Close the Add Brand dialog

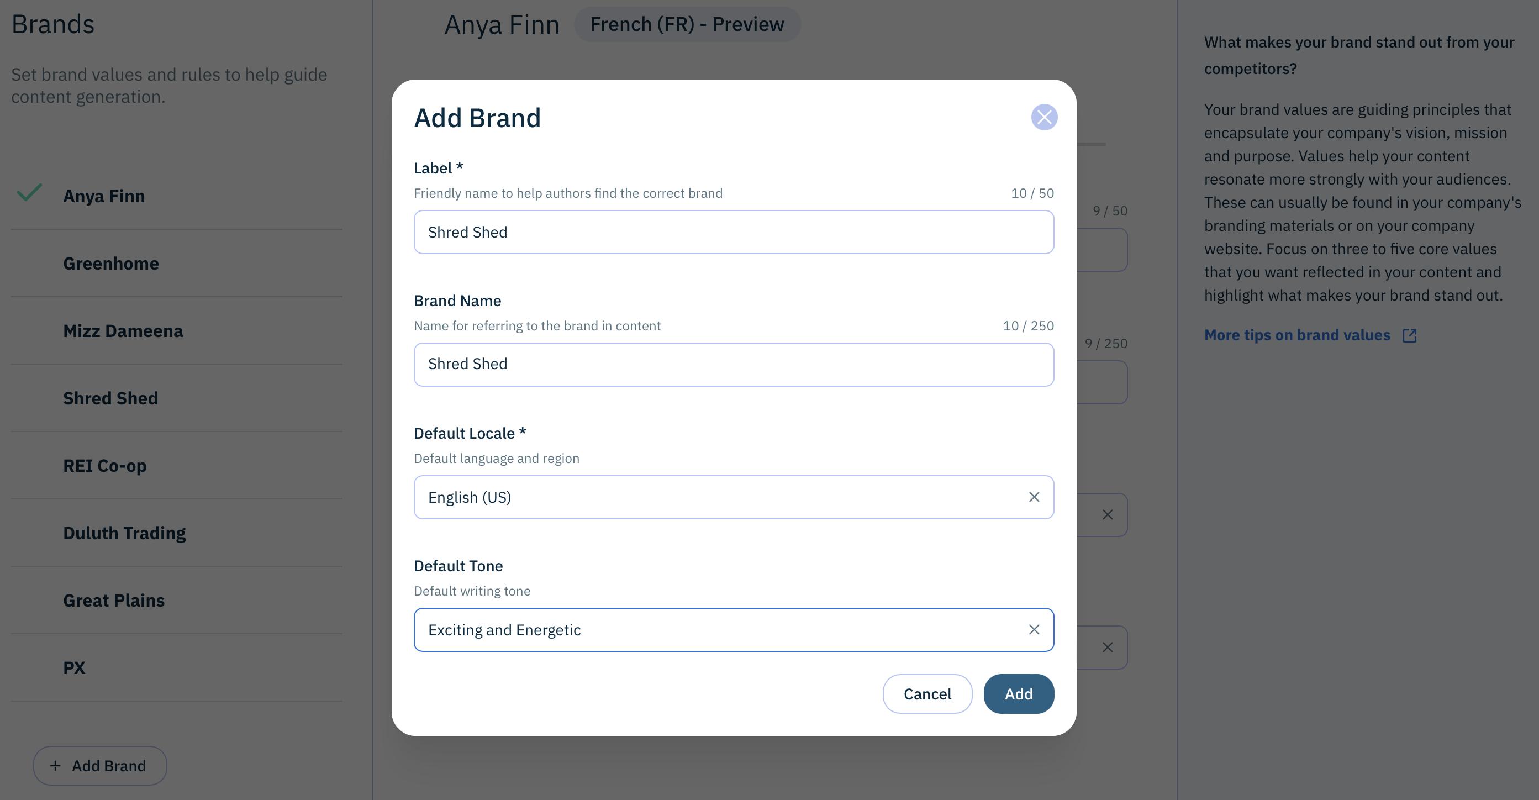(1043, 117)
